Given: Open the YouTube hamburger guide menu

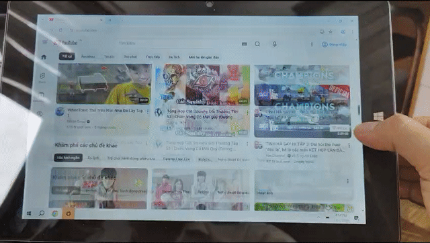Looking at the screenshot, I should 45,42.
